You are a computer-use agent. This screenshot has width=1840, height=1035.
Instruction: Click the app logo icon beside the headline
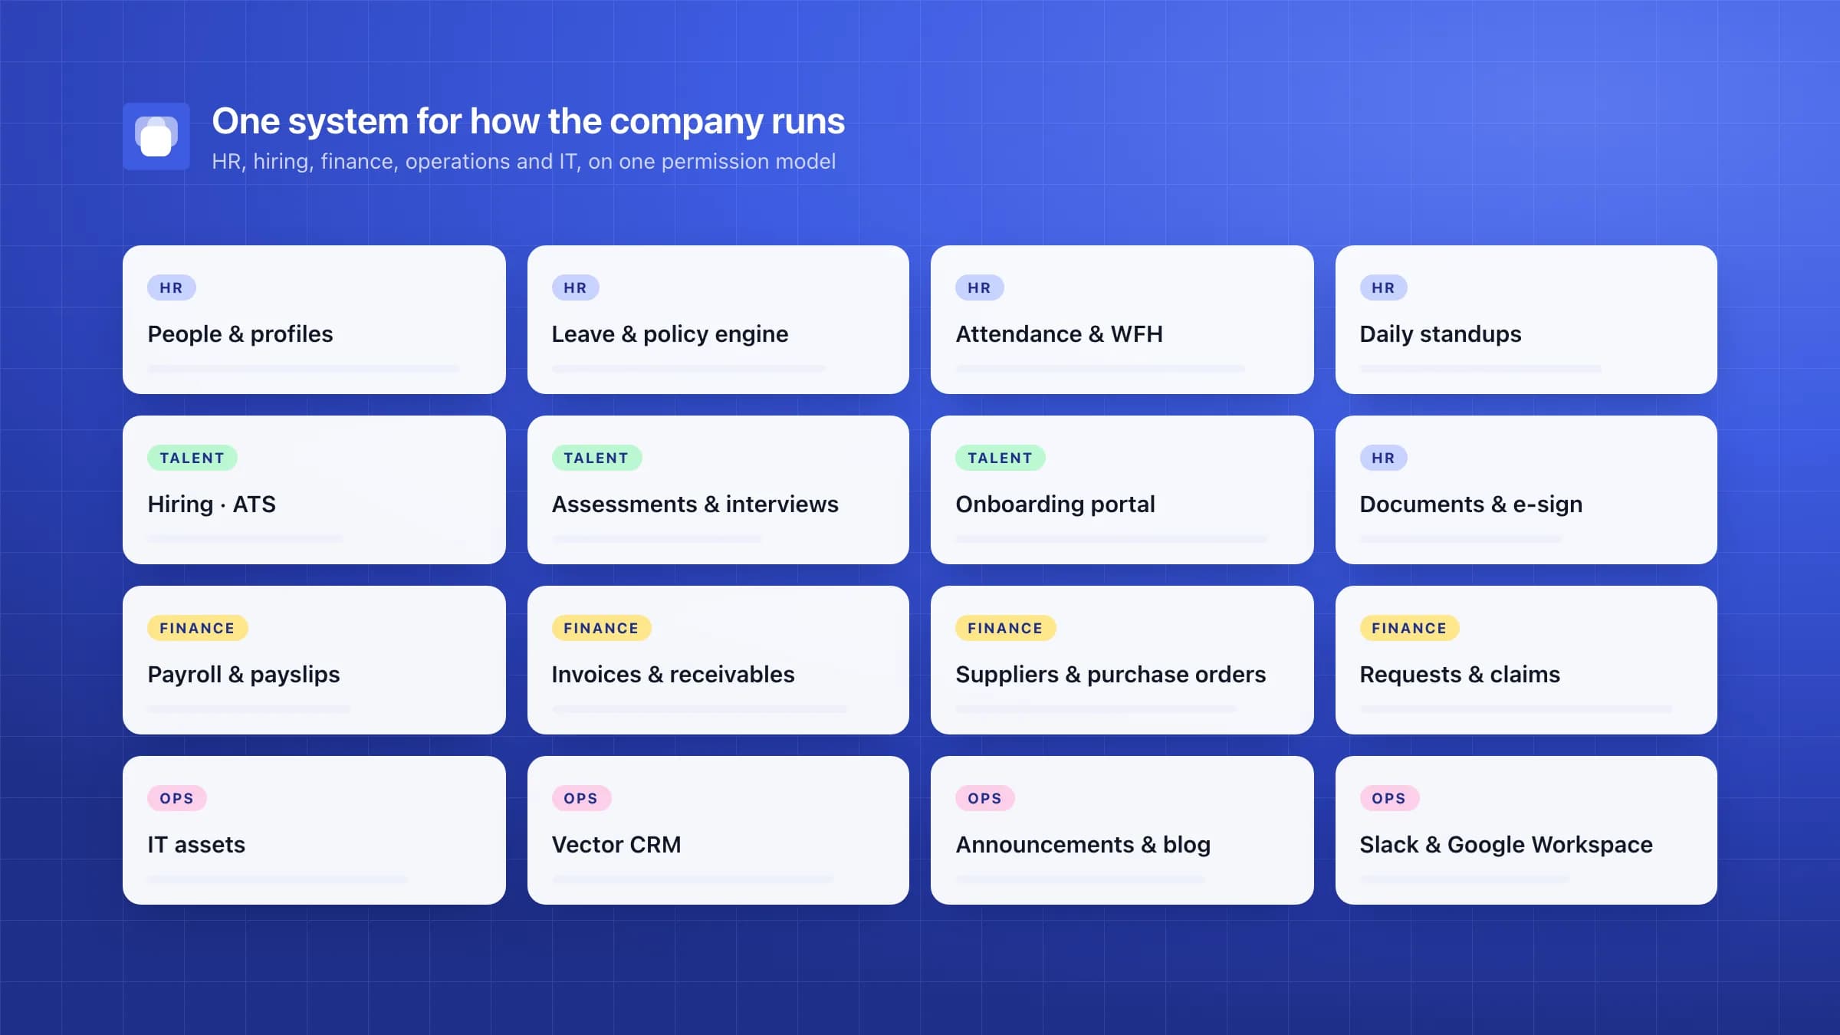point(156,136)
